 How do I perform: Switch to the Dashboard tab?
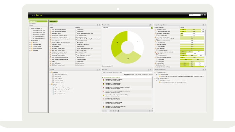(x=38, y=22)
